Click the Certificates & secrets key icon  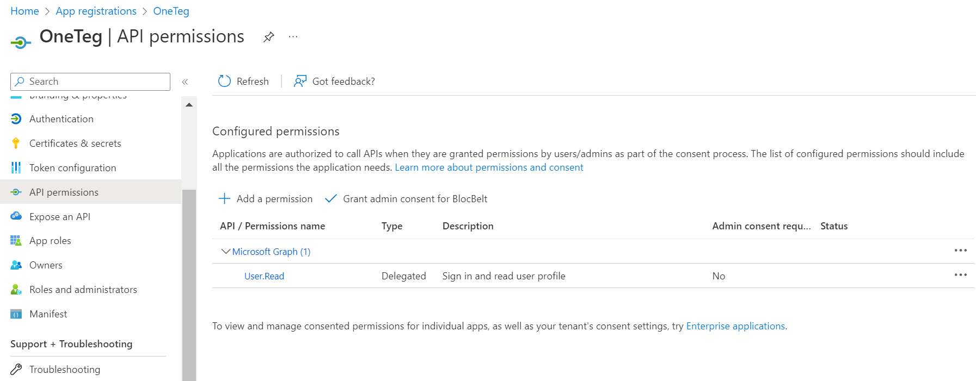pyautogui.click(x=16, y=143)
